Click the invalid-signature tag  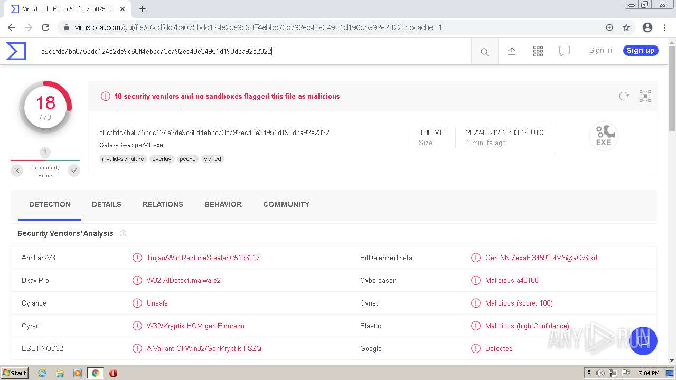pyautogui.click(x=123, y=159)
